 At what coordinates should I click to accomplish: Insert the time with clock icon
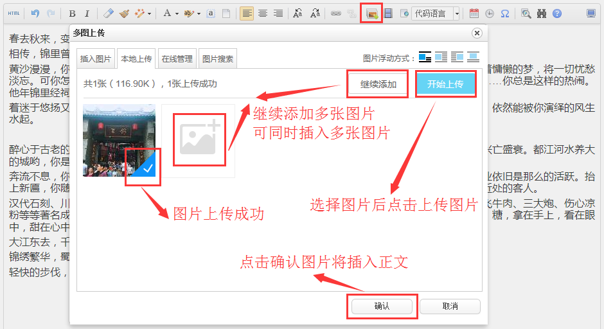pyautogui.click(x=489, y=13)
